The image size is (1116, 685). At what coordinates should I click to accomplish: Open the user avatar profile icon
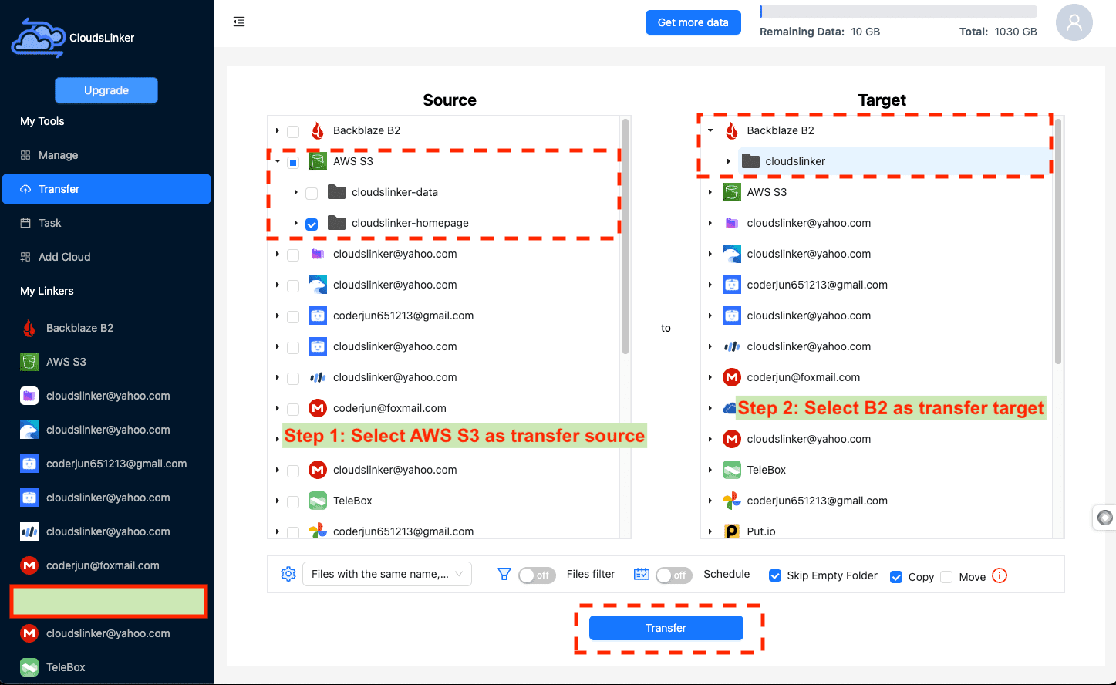pos(1074,22)
